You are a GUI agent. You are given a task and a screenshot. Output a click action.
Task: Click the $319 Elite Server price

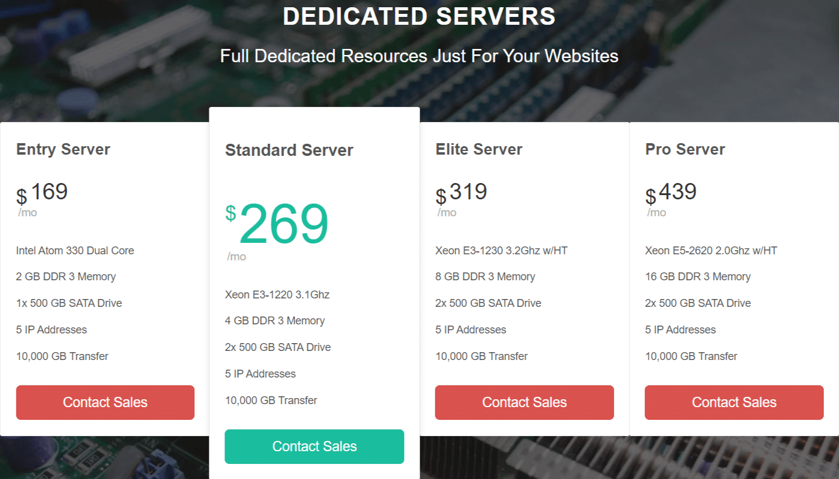point(461,193)
